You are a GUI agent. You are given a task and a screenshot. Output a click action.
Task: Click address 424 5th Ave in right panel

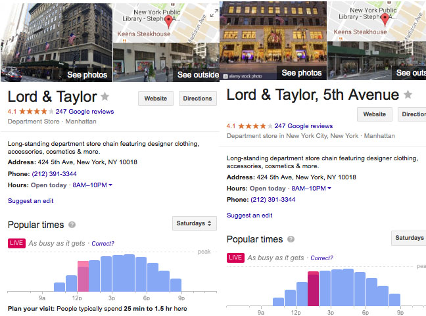click(306, 177)
